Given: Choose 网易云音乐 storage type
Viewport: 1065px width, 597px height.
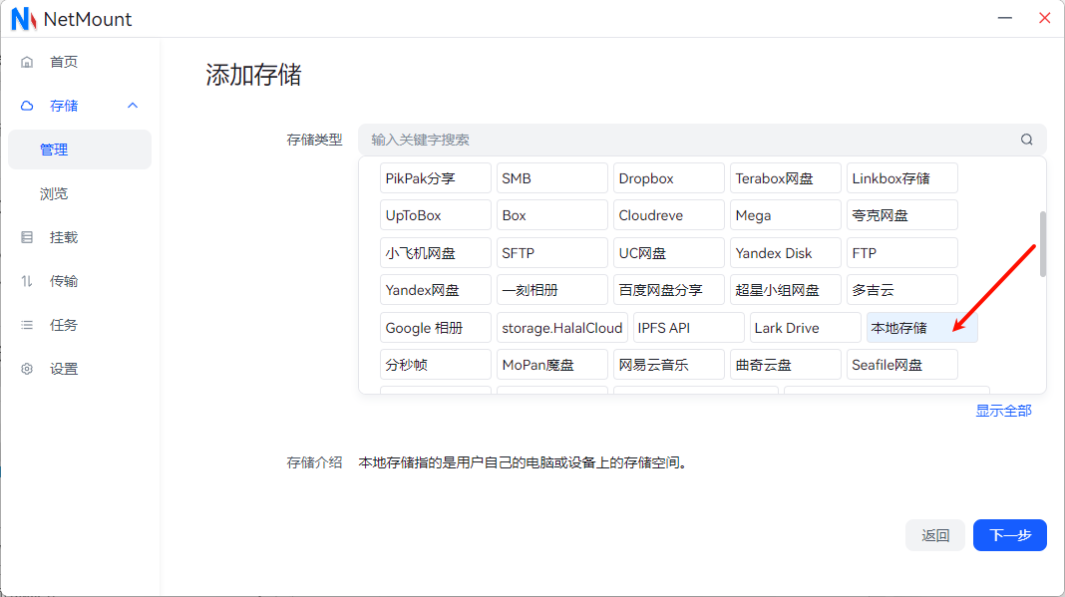Looking at the screenshot, I should (x=669, y=365).
